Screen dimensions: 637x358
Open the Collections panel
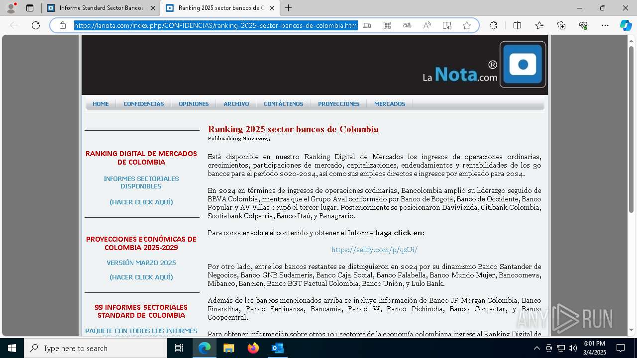tap(561, 25)
